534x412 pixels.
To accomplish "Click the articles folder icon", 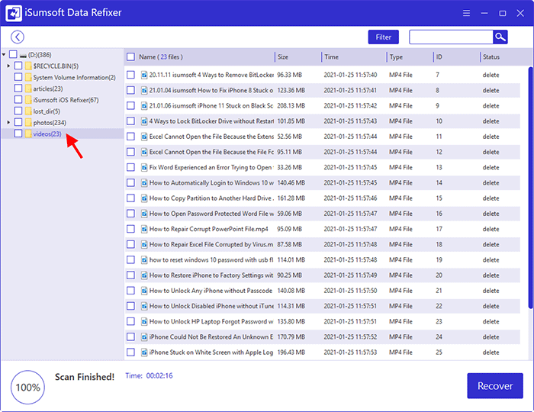I will click(x=28, y=89).
